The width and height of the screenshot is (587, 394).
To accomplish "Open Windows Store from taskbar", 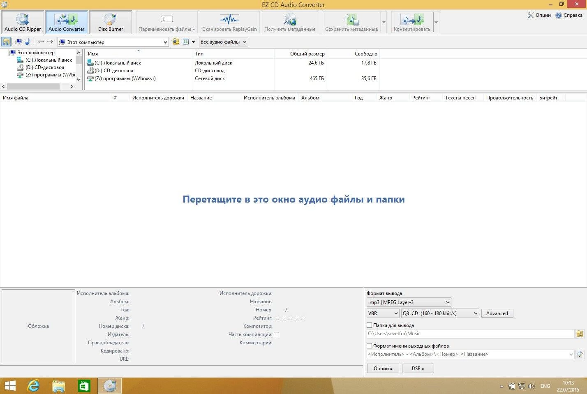I will click(84, 386).
